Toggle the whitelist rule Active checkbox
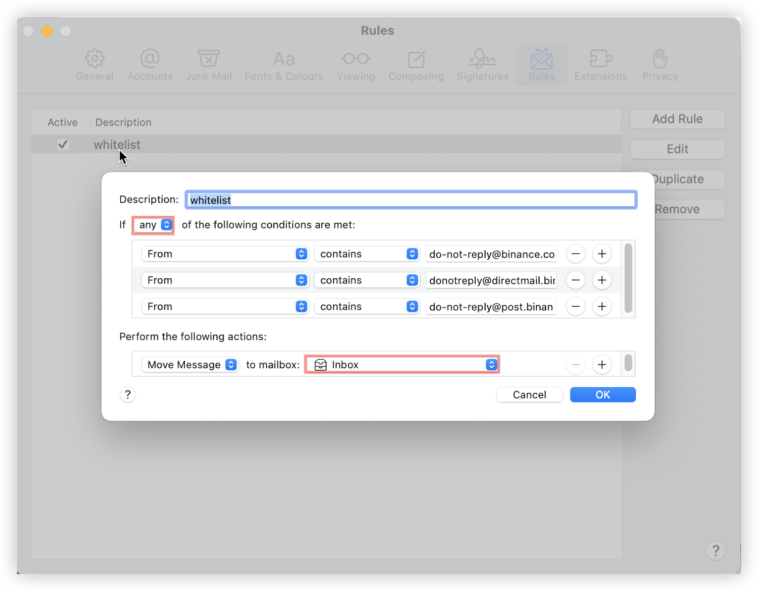 click(63, 144)
